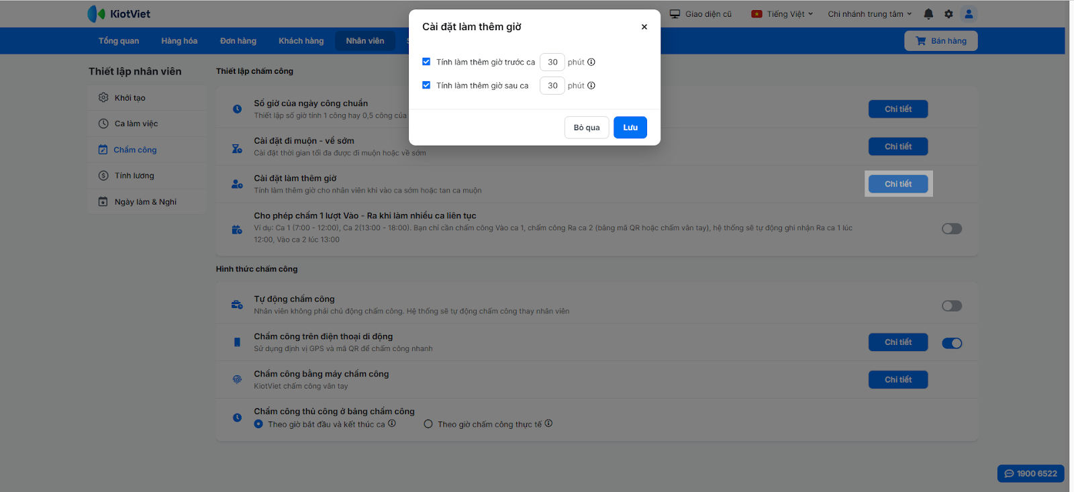Click 'Chi tiết' for 'Cài đặt đi muộn - về sớm'
Viewport: 1074px width, 492px height.
(898, 147)
